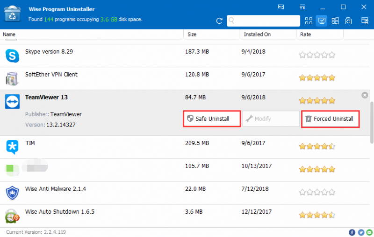The image size is (374, 237).
Task: Select the SoftEther VPN Client icon
Action: (12, 78)
